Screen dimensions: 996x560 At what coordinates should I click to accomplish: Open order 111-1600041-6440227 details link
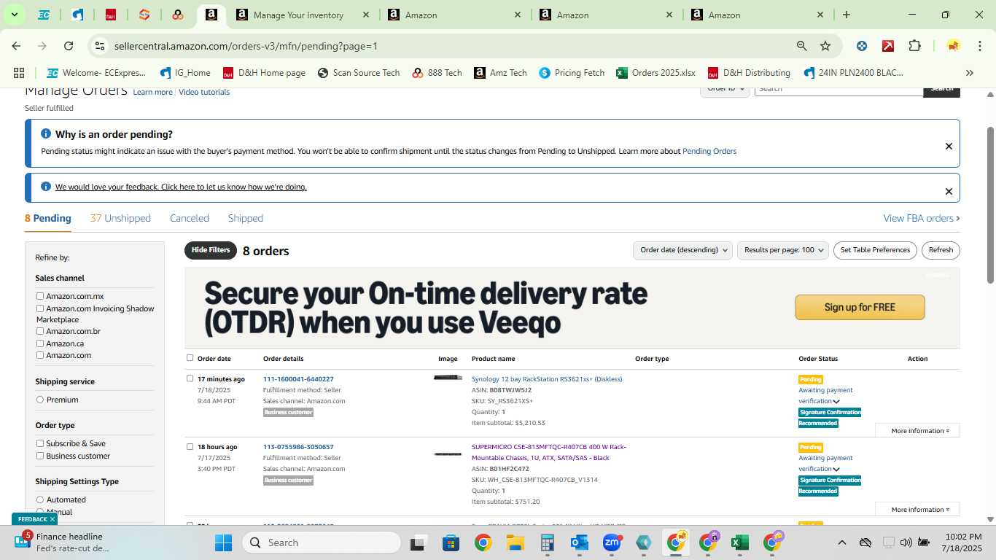[298, 379]
